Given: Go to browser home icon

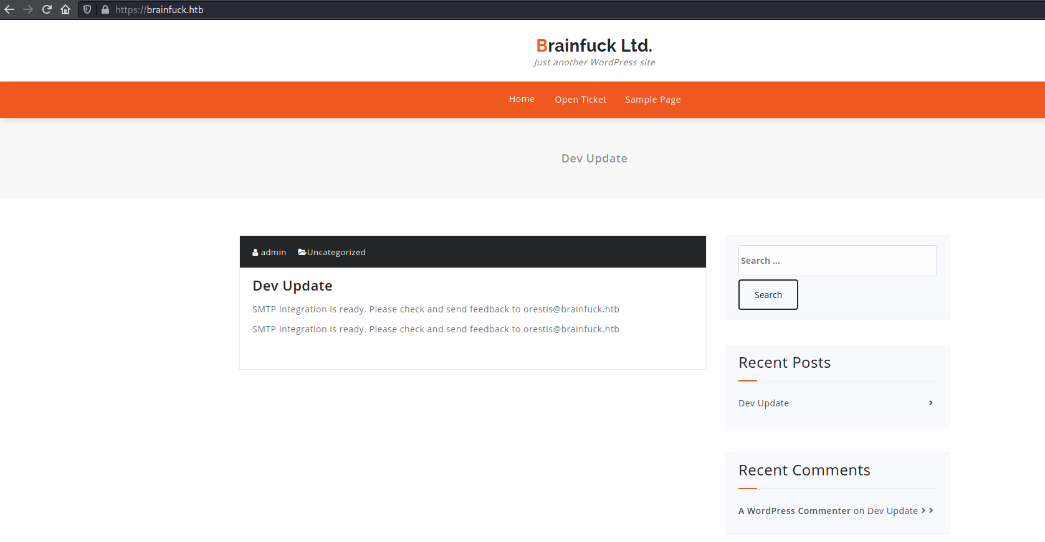Looking at the screenshot, I should 65,9.
